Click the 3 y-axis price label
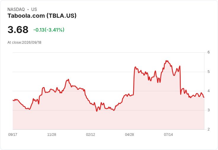The width and height of the screenshot is (218, 150). point(209,110)
